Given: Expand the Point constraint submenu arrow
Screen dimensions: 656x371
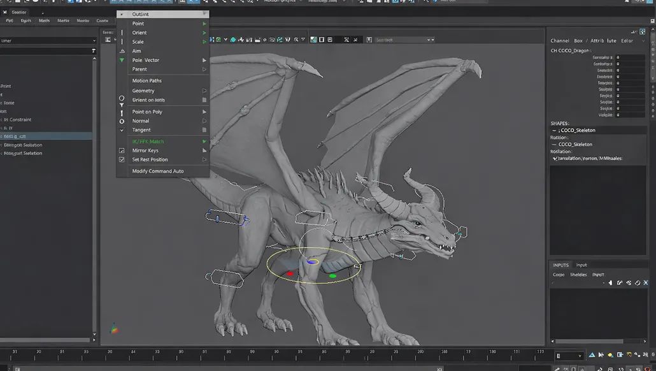Looking at the screenshot, I should (x=204, y=24).
